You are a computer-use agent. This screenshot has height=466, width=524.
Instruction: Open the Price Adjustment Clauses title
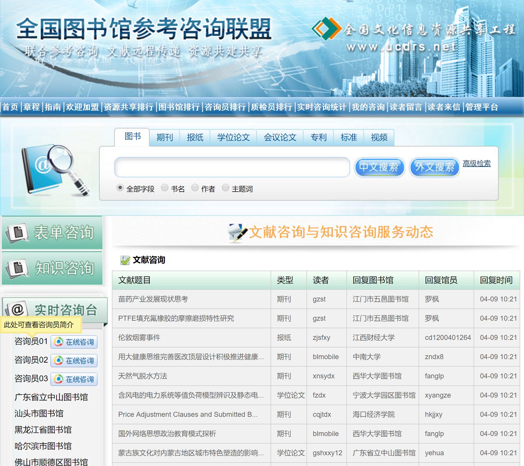coord(188,414)
